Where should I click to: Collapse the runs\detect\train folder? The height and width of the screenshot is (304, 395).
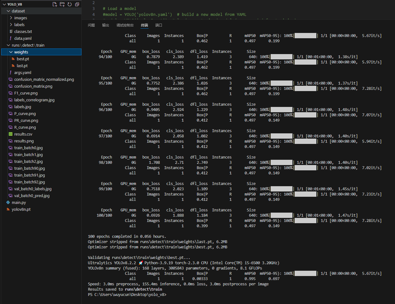8,45
